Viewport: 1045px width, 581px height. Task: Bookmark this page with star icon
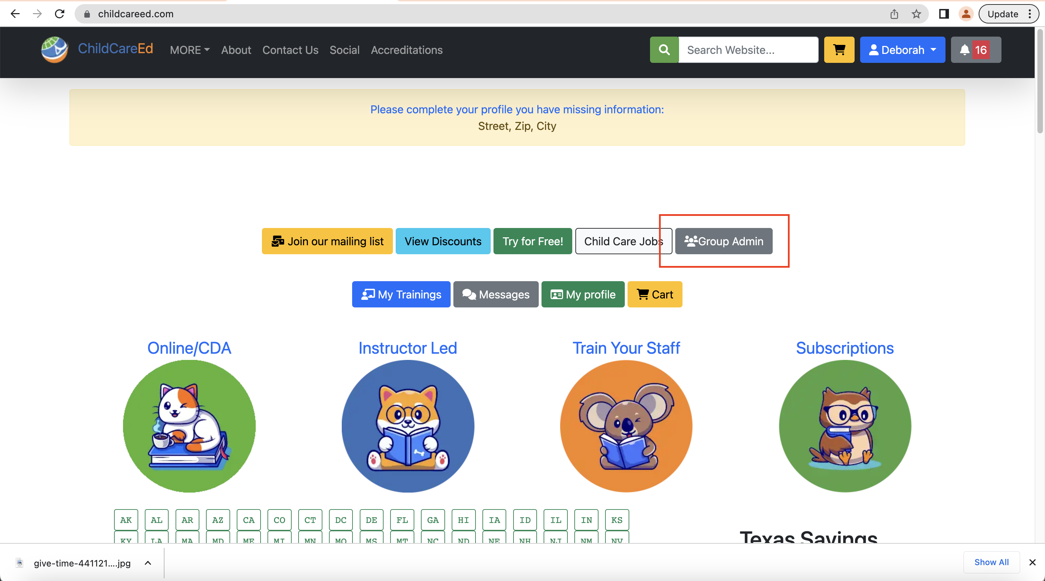(x=916, y=14)
